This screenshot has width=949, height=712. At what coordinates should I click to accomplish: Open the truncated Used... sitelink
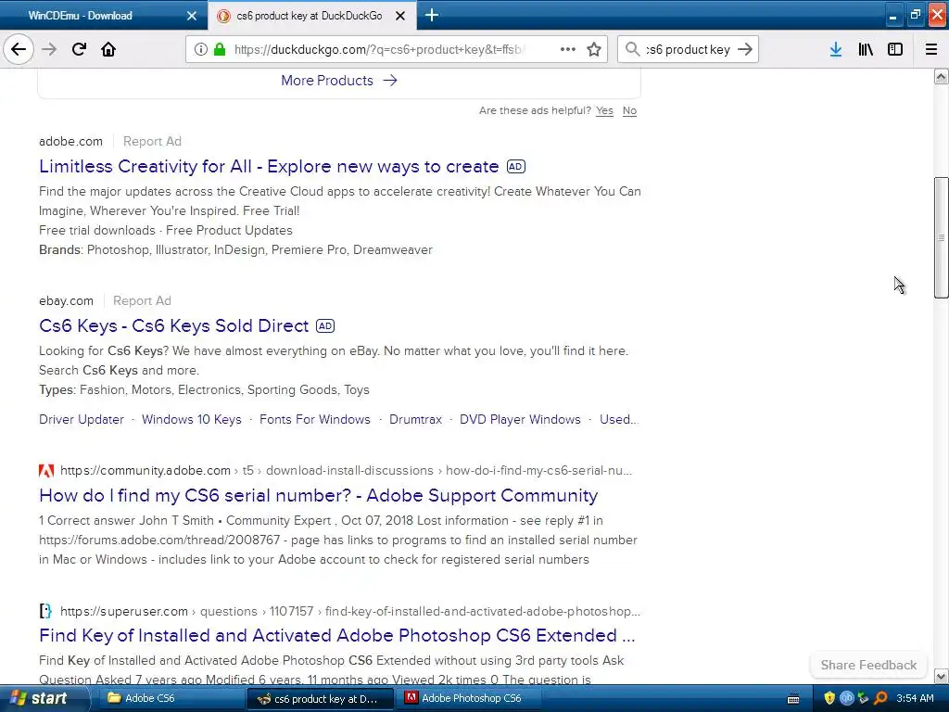click(618, 420)
